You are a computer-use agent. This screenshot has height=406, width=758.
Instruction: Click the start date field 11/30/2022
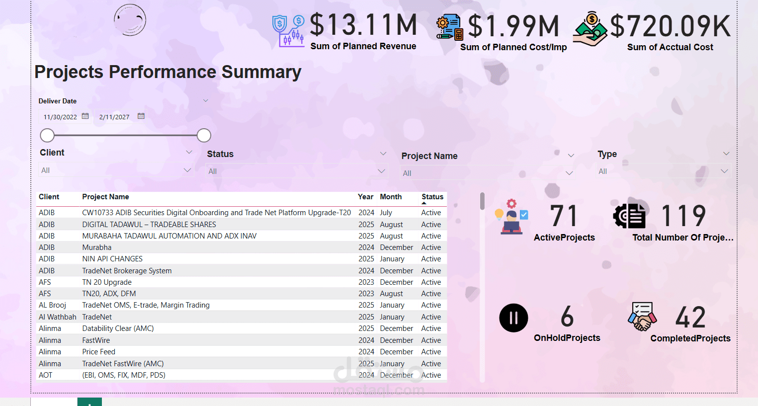click(60, 117)
